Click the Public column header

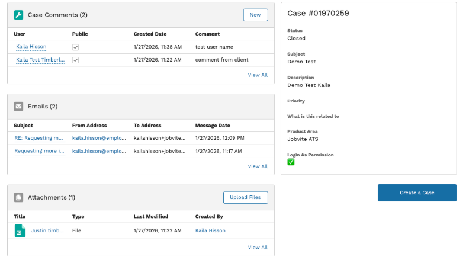coord(80,34)
